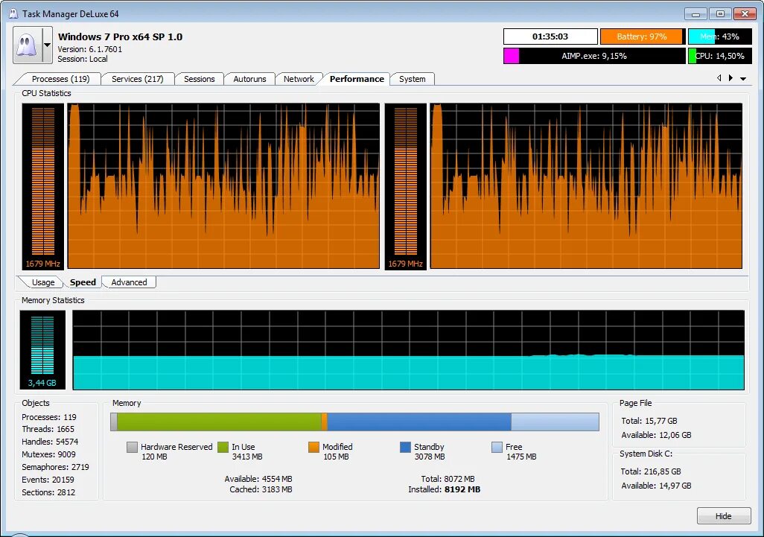Click the gray Hardware Reserved legend swatch
The image size is (764, 537).
(132, 447)
